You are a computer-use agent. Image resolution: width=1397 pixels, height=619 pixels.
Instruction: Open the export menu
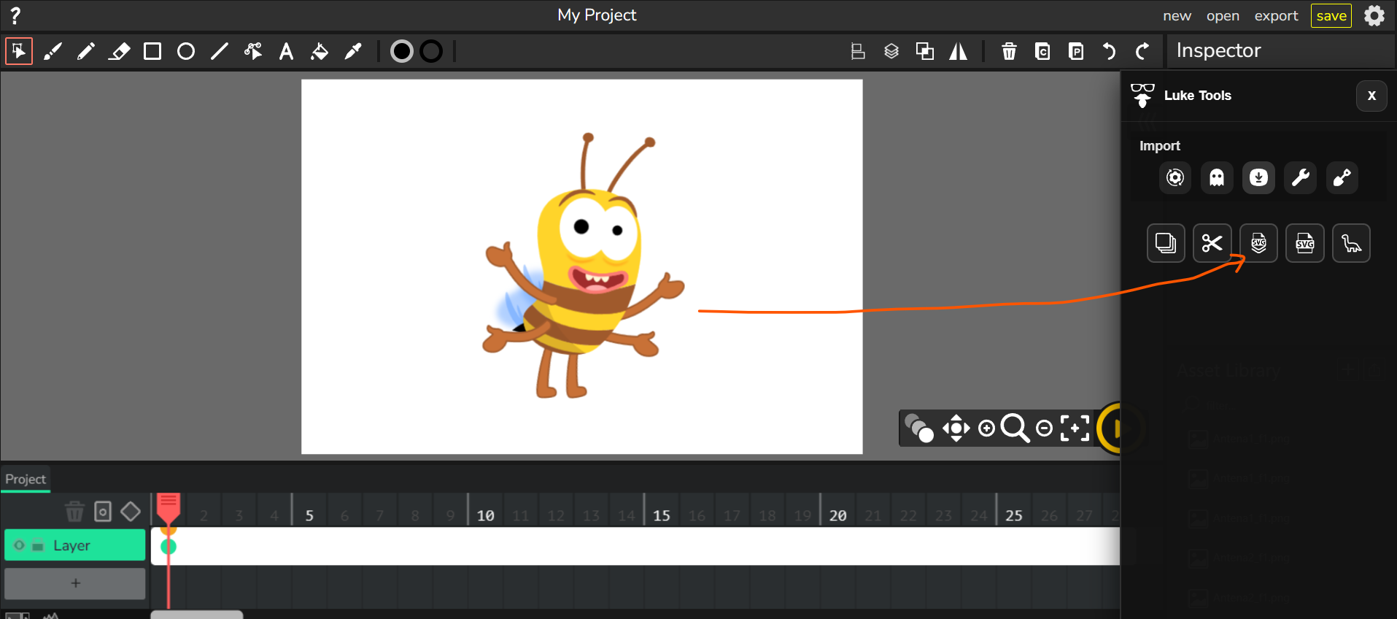1276,15
